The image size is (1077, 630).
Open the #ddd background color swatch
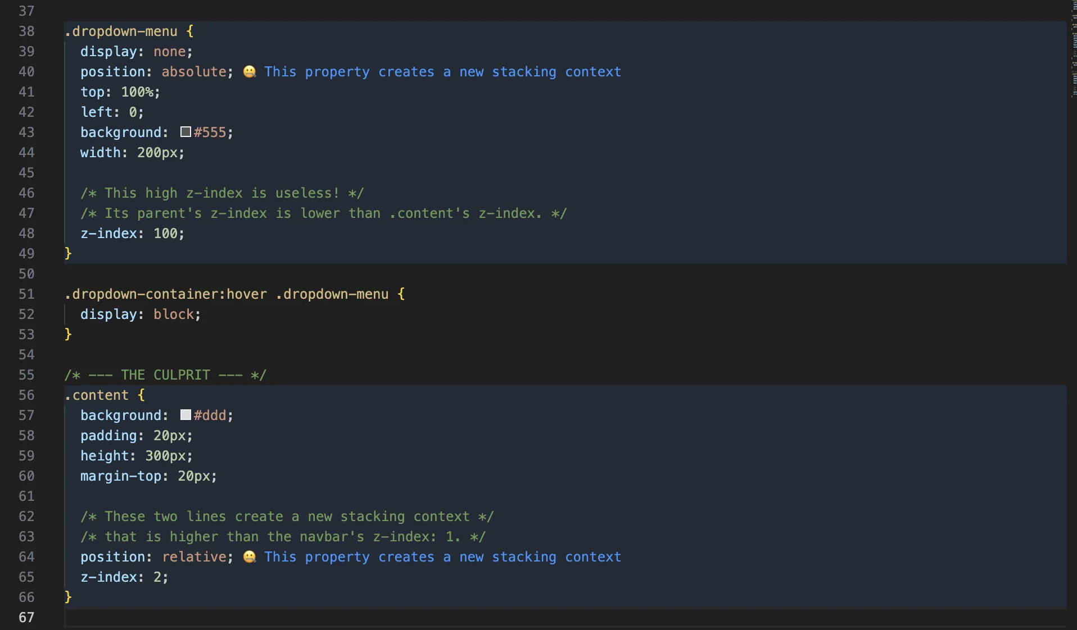(185, 415)
